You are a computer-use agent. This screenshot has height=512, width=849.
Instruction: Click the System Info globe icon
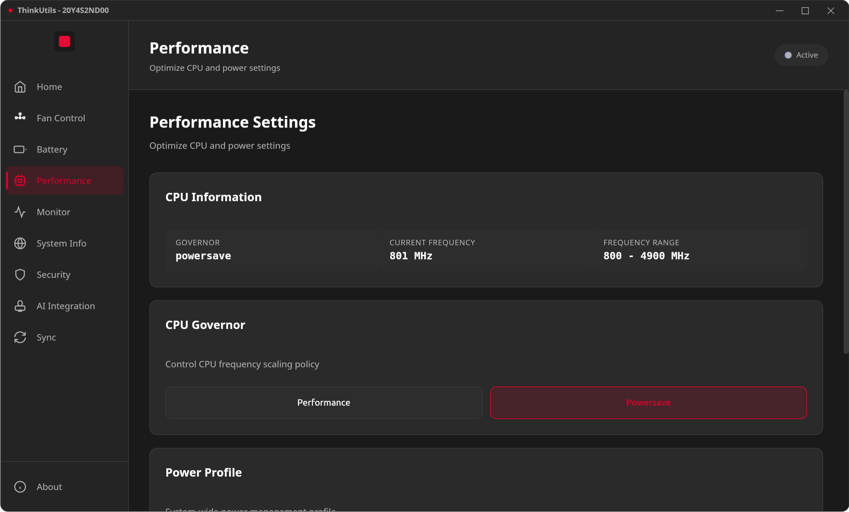pyautogui.click(x=20, y=244)
